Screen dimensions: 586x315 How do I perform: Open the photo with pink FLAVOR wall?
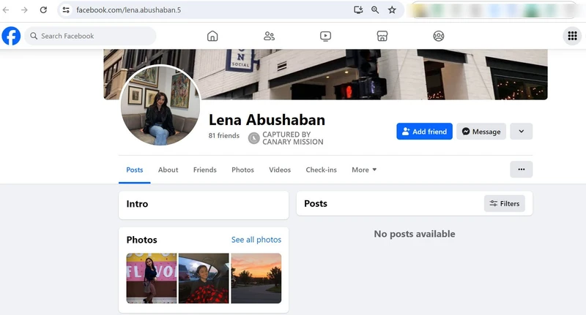pyautogui.click(x=152, y=278)
